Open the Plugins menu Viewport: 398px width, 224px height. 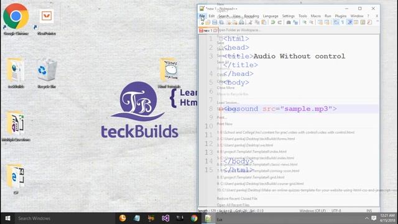[341, 16]
